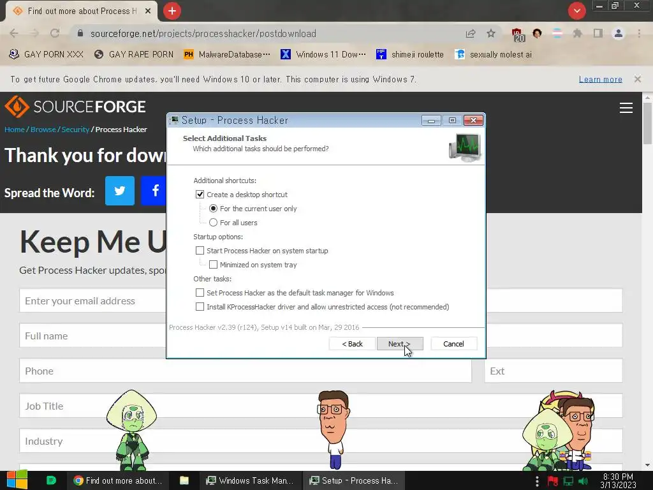Screen dimensions: 653x490
Task: Open the Chrome profile avatar icon
Action: [x=619, y=33]
